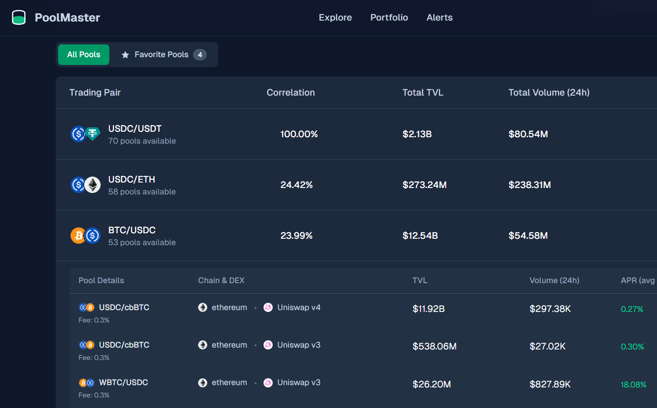Switch to the Favorite Pools tab
The image size is (657, 408).
point(162,55)
